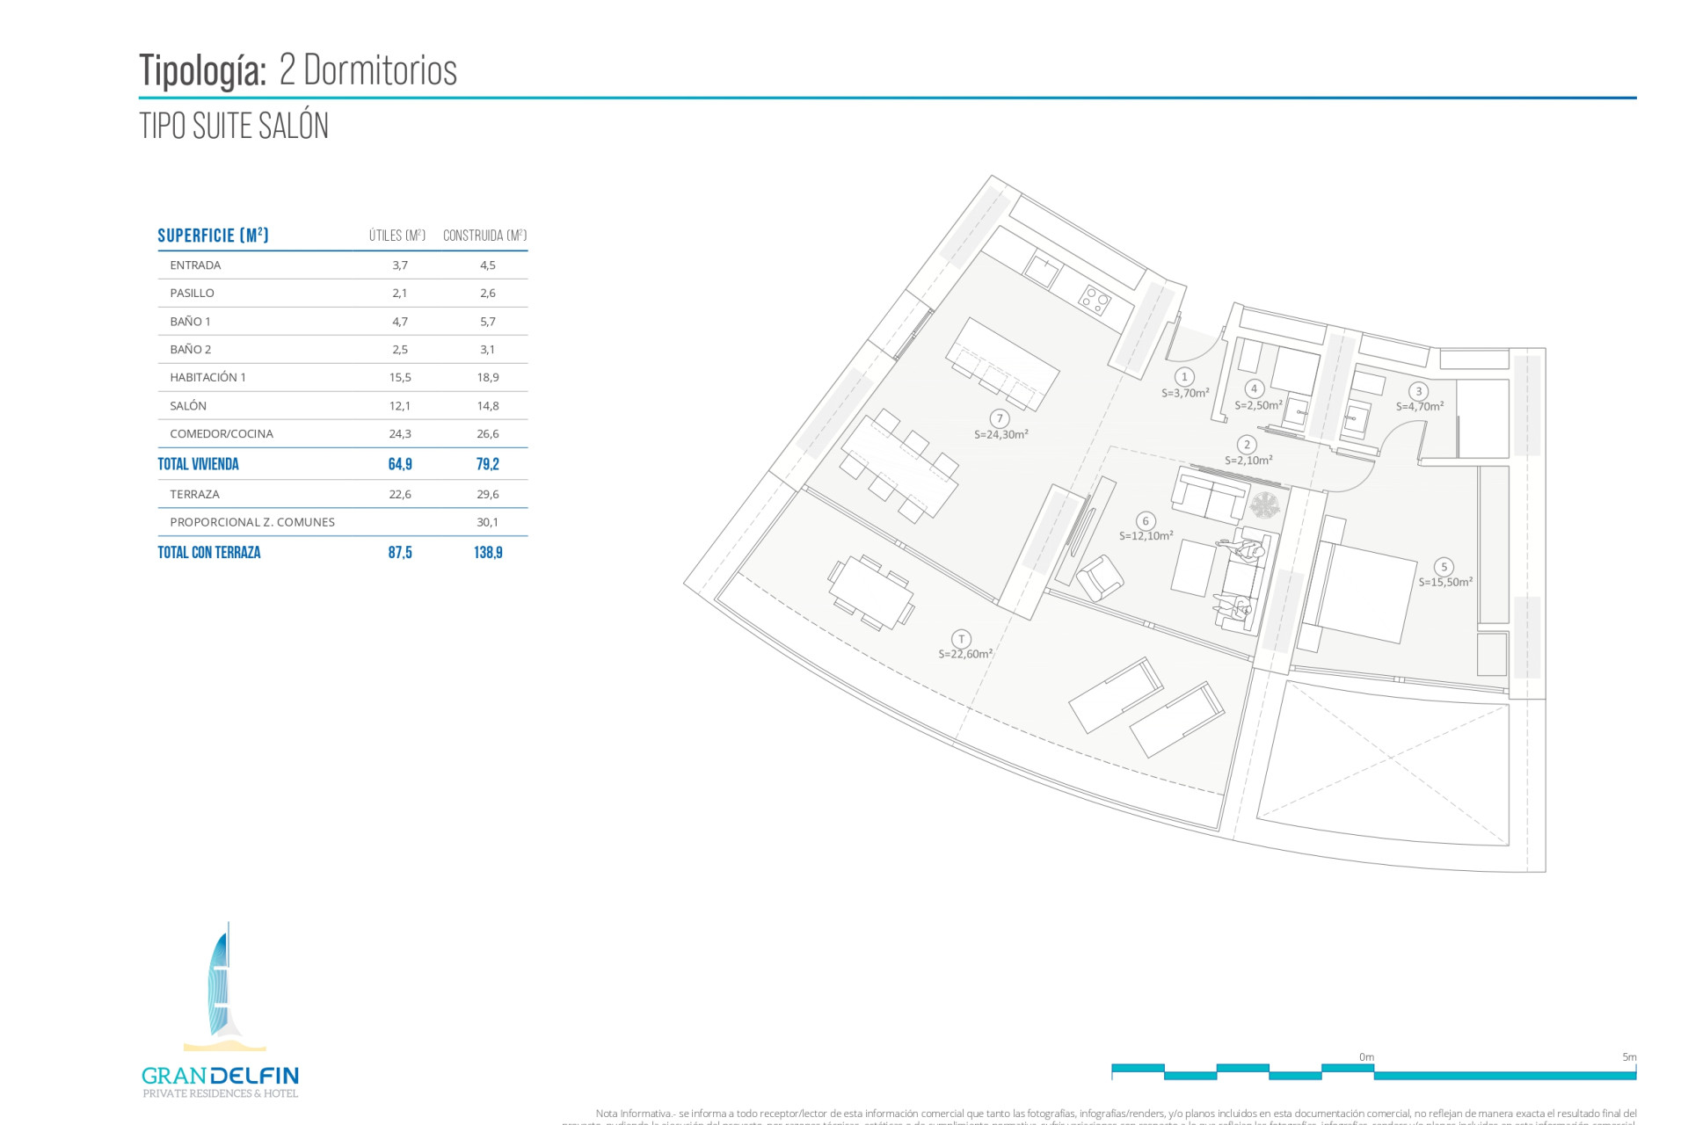Click the circled number 2 corridor marker
Screen dimensions: 1688x1125
click(1247, 445)
